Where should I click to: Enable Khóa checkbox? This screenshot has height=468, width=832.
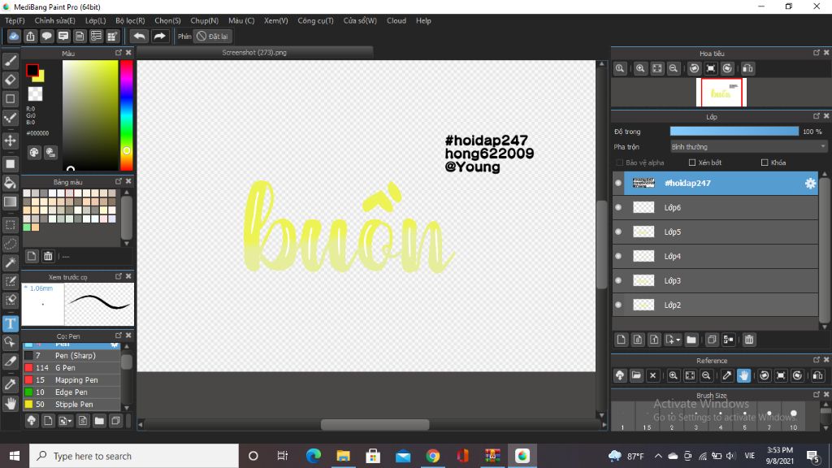pyautogui.click(x=765, y=162)
